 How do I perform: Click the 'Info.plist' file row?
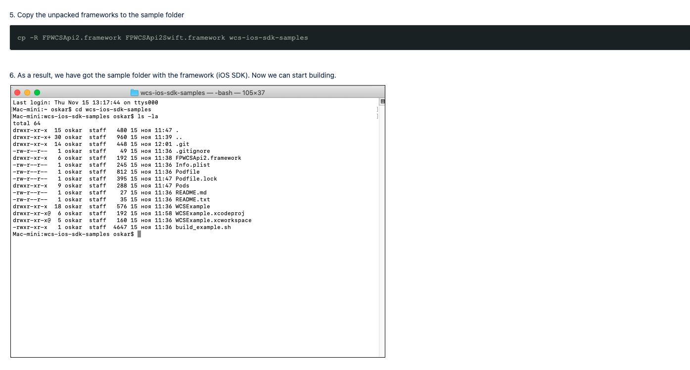click(x=111, y=165)
